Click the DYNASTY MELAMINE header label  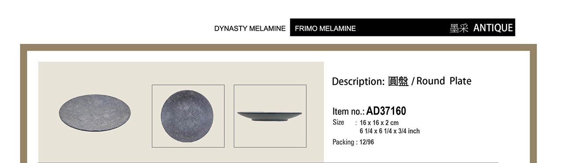[250, 29]
